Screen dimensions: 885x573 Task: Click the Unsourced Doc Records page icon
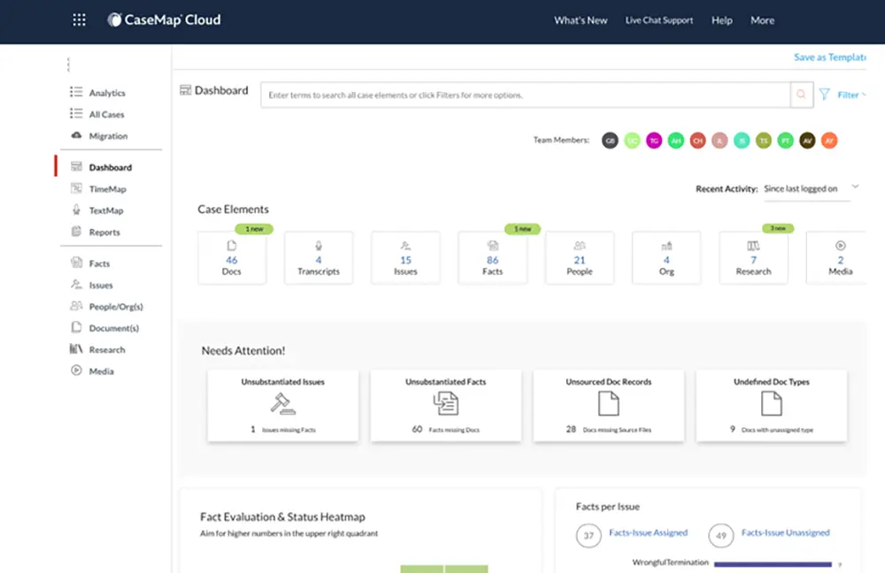pyautogui.click(x=608, y=404)
